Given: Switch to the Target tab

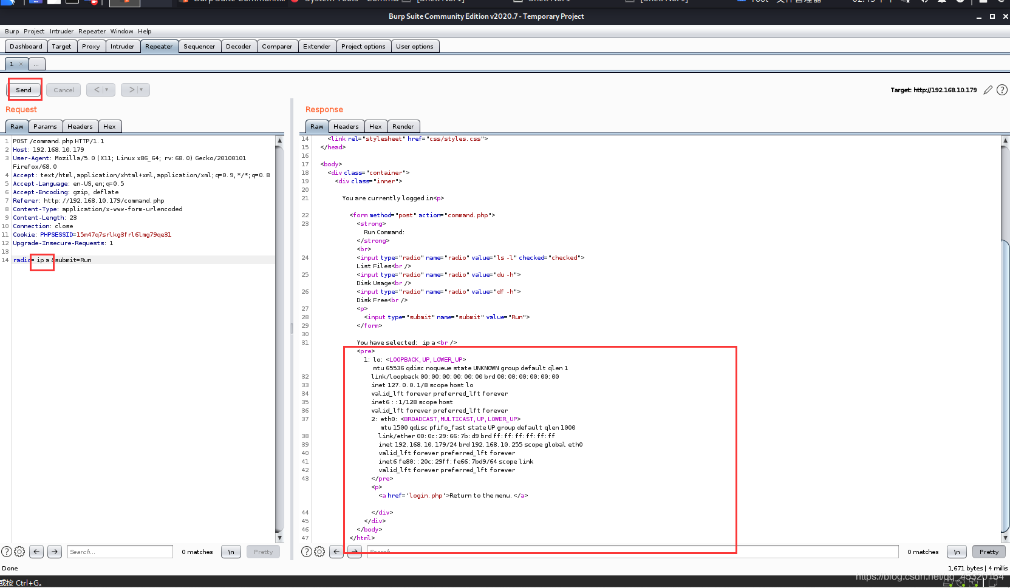Looking at the screenshot, I should (x=61, y=46).
